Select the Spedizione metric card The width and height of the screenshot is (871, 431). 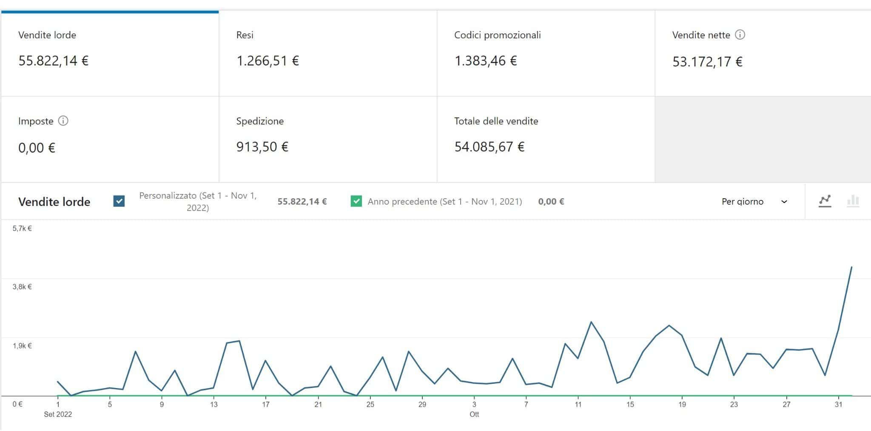[328, 140]
